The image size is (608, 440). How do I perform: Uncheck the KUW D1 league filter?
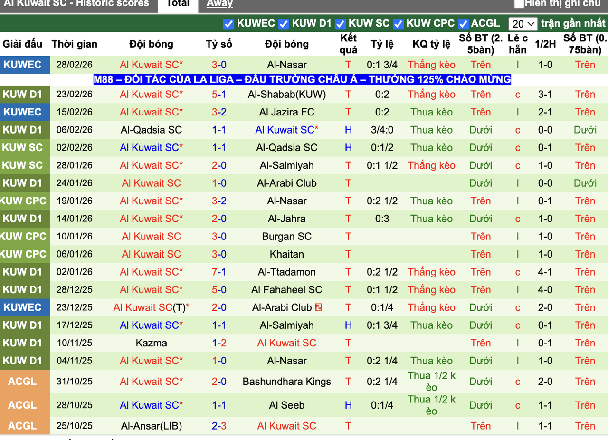(284, 24)
